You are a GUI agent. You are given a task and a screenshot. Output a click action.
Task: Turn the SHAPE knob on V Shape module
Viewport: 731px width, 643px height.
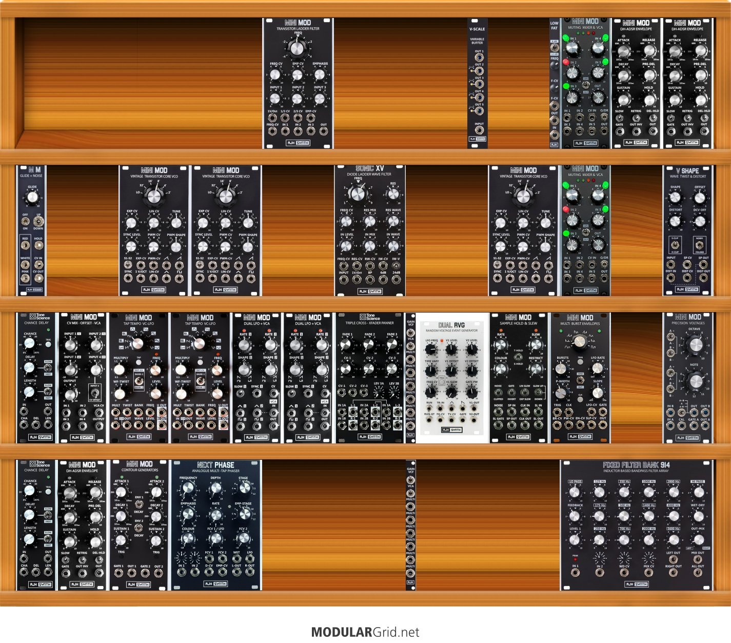(675, 198)
